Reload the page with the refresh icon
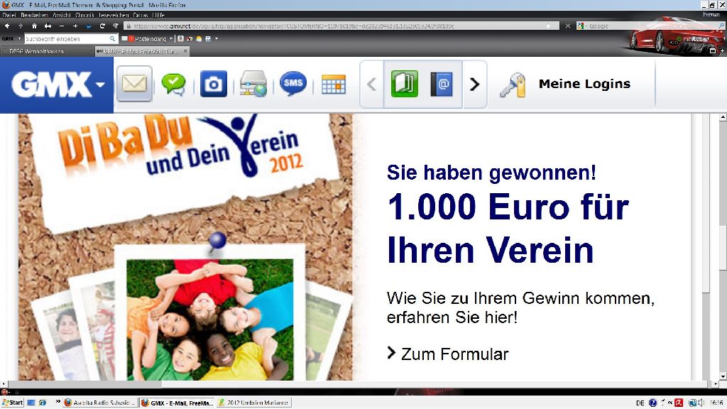This screenshot has width=727, height=409. [102, 26]
